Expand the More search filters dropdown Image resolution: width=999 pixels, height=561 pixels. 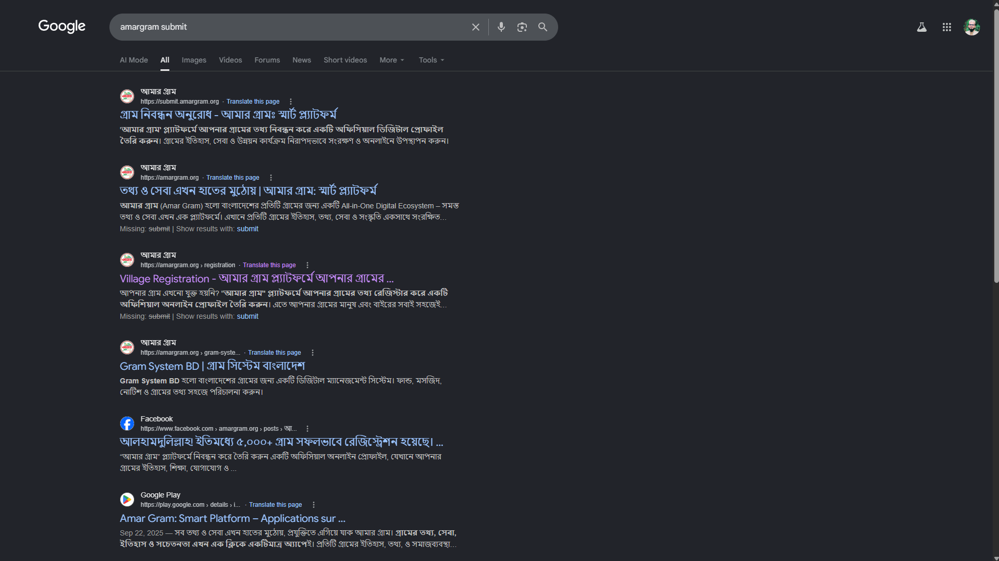(392, 60)
